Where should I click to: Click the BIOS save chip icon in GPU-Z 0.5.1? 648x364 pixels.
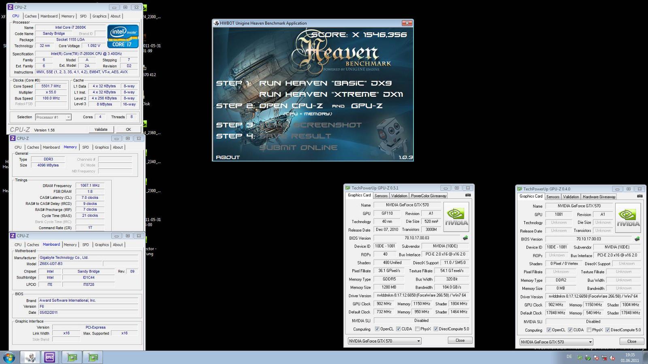click(465, 238)
